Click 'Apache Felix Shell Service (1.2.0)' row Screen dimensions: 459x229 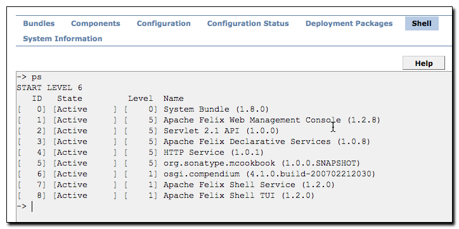pos(176,185)
